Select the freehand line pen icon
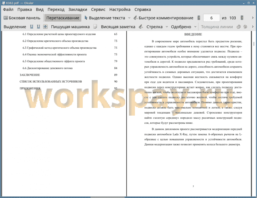The width and height of the screenshot is (257, 198). (x=141, y=27)
